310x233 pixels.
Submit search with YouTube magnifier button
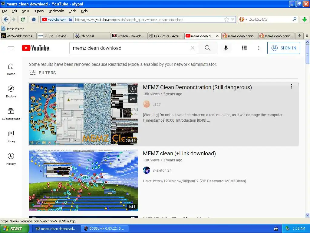tap(208, 48)
